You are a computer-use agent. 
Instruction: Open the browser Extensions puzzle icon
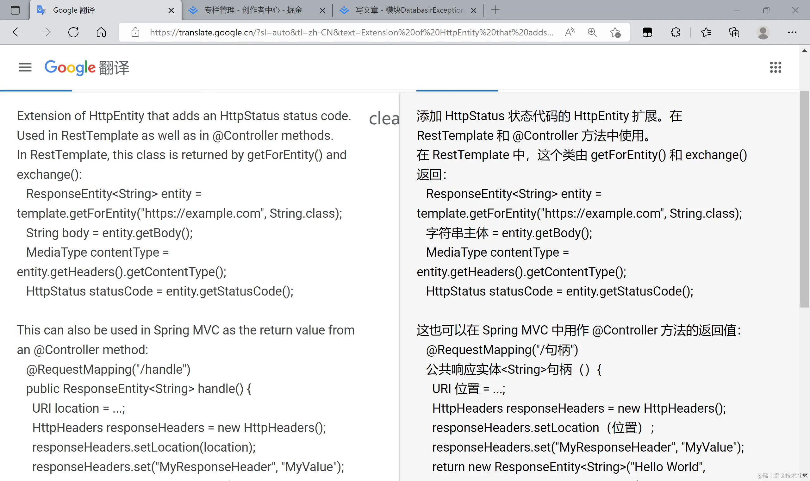coord(675,32)
